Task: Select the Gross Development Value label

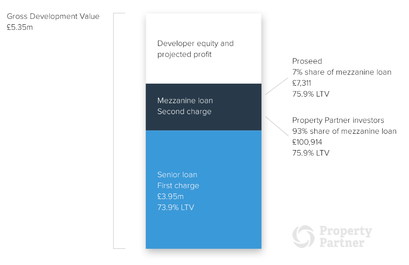Action: 53,17
